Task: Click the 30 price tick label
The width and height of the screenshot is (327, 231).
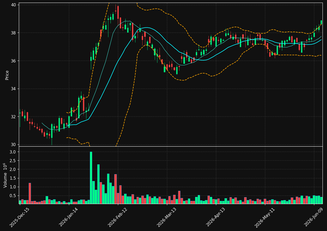Action: [x=14, y=144]
